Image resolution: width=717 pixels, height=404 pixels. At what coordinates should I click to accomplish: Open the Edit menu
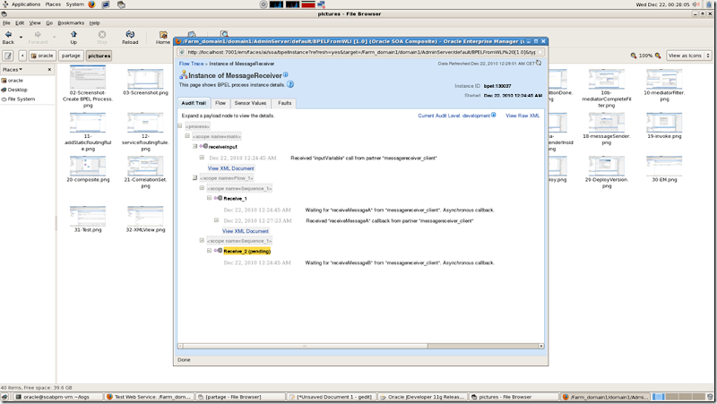[x=20, y=23]
